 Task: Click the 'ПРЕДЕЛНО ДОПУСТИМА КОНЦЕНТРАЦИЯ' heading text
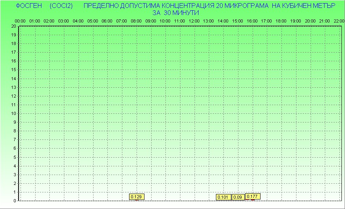point(149,6)
